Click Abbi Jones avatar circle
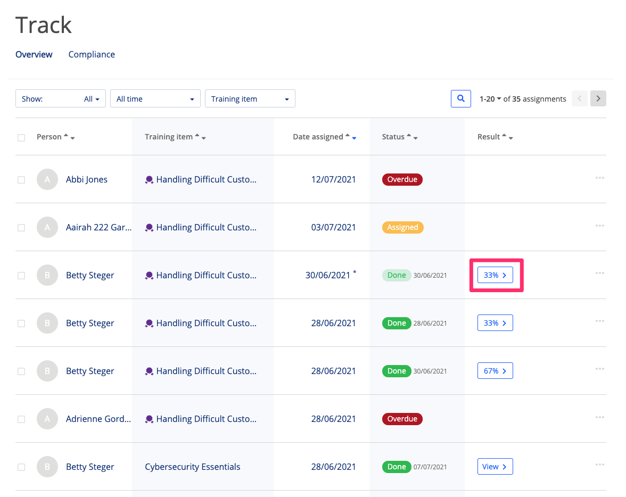Screen dimensions: 626x497 point(47,179)
